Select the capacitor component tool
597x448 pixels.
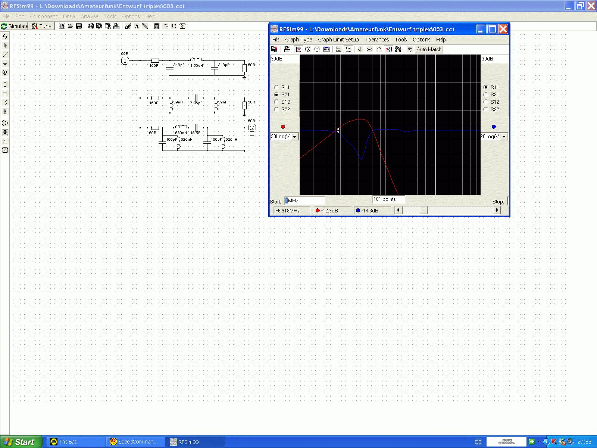tap(5, 93)
